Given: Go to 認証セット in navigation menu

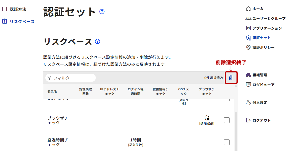Looking at the screenshot, I should (262, 38).
